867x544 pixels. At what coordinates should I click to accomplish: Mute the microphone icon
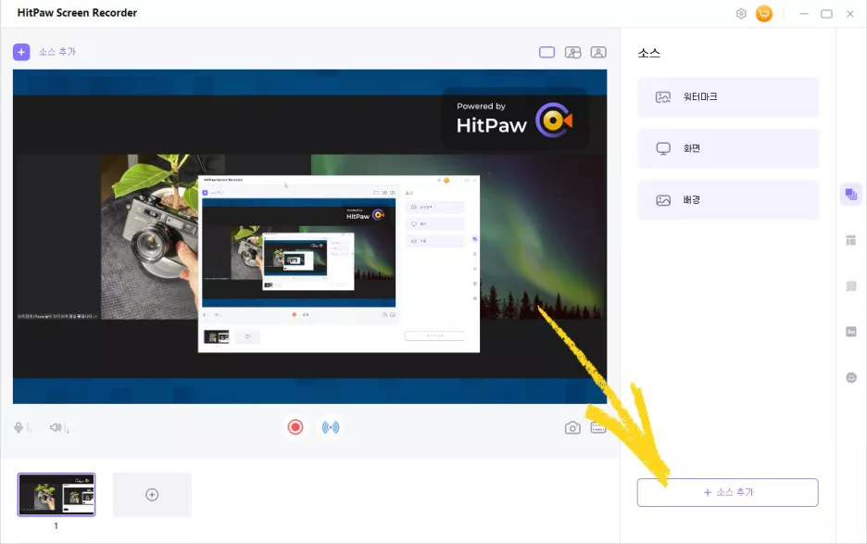point(19,427)
